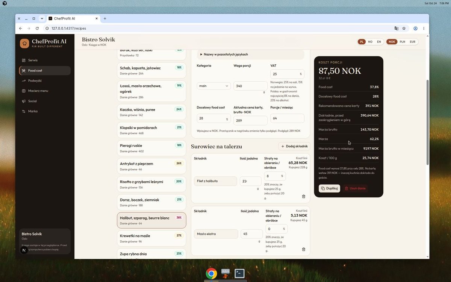Click the Waga porcji field showing 340
451x282 pixels.
coord(250,86)
